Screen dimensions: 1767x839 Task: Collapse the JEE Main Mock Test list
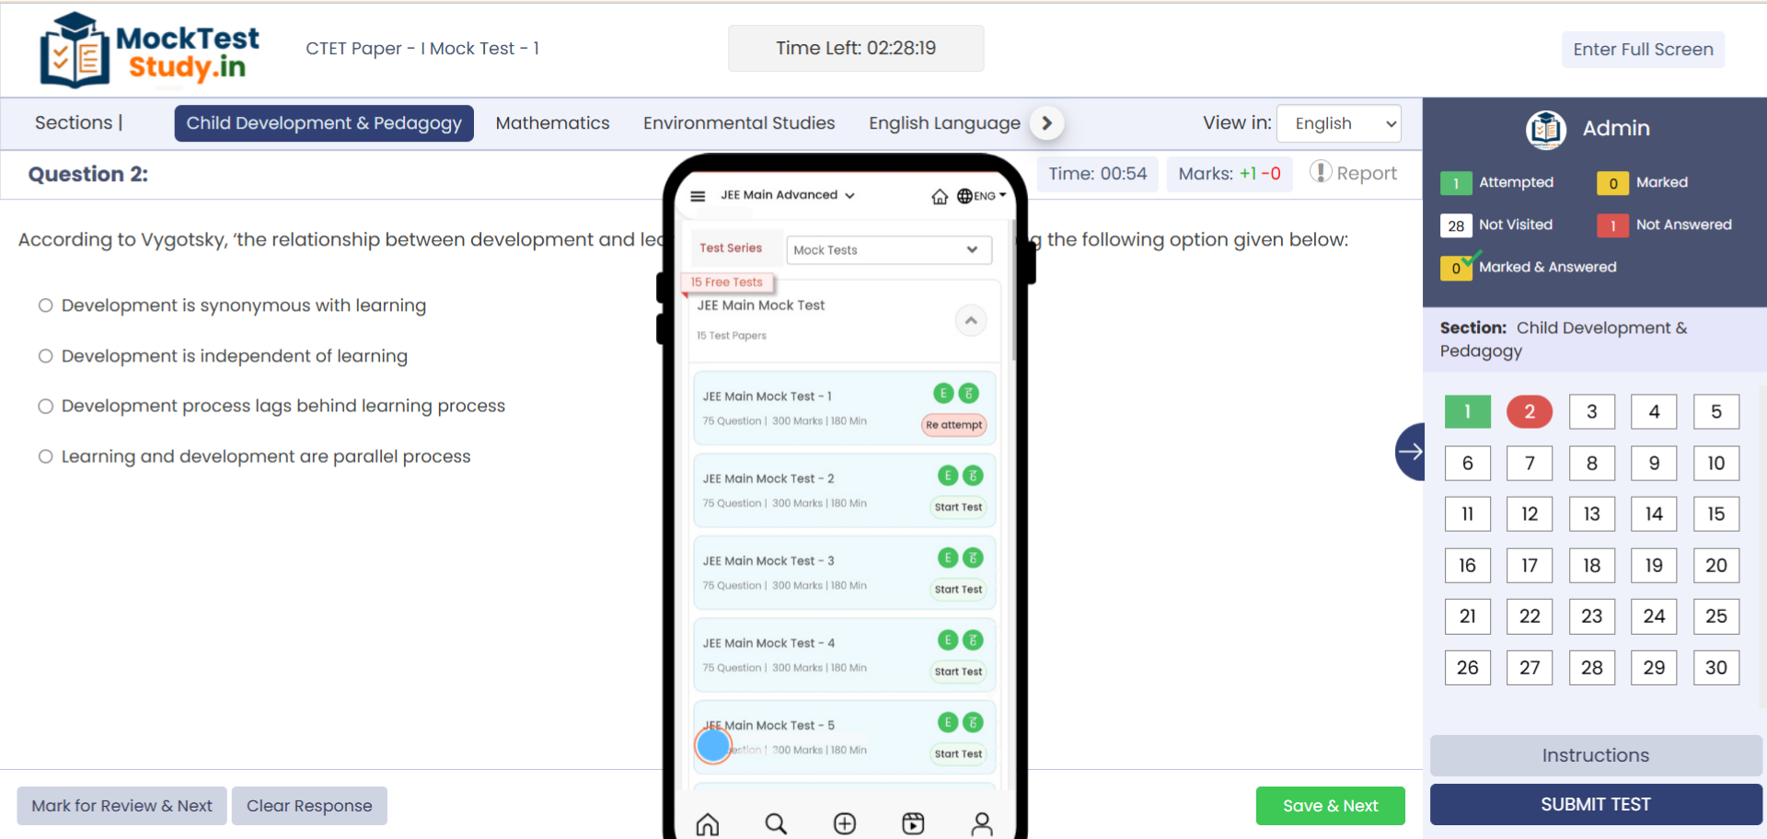[970, 320]
